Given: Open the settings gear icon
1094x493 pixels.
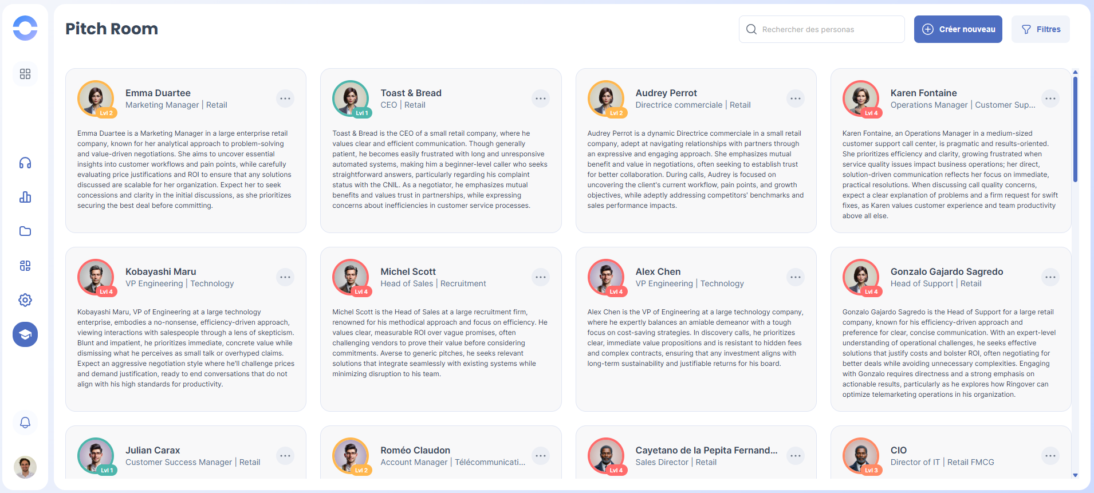Looking at the screenshot, I should click(x=25, y=300).
